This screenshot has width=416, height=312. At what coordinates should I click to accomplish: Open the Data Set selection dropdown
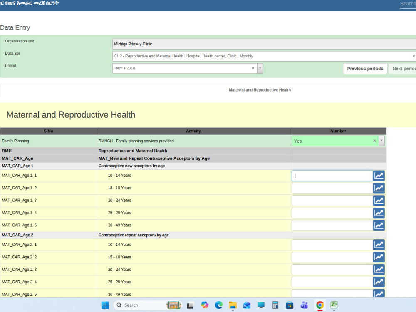point(264,56)
